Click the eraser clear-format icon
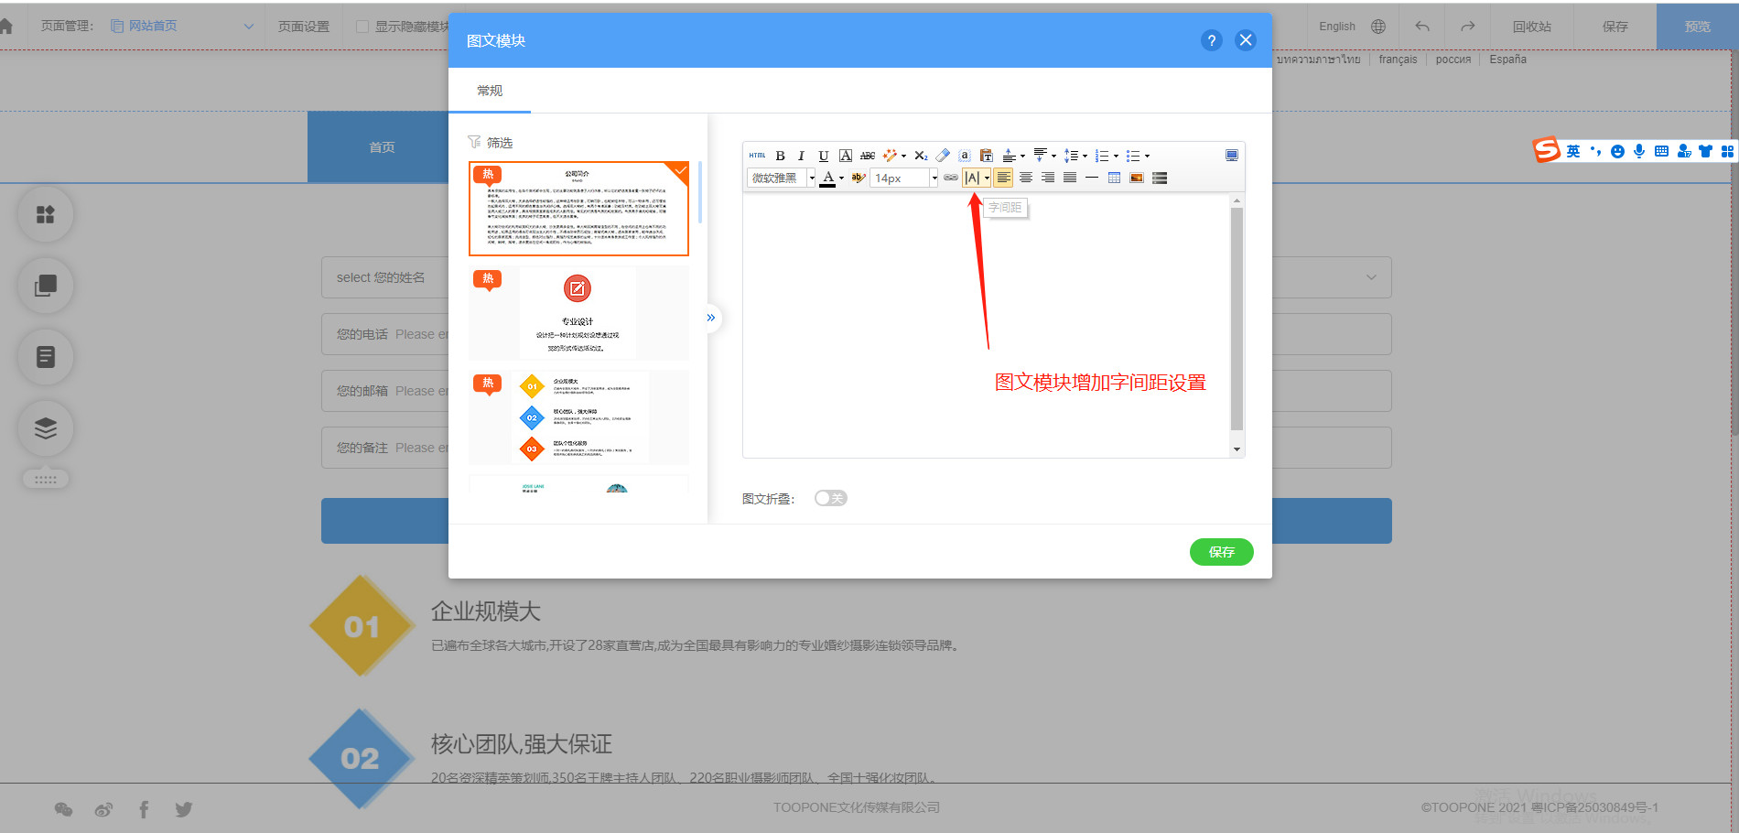This screenshot has width=1739, height=833. (x=943, y=156)
